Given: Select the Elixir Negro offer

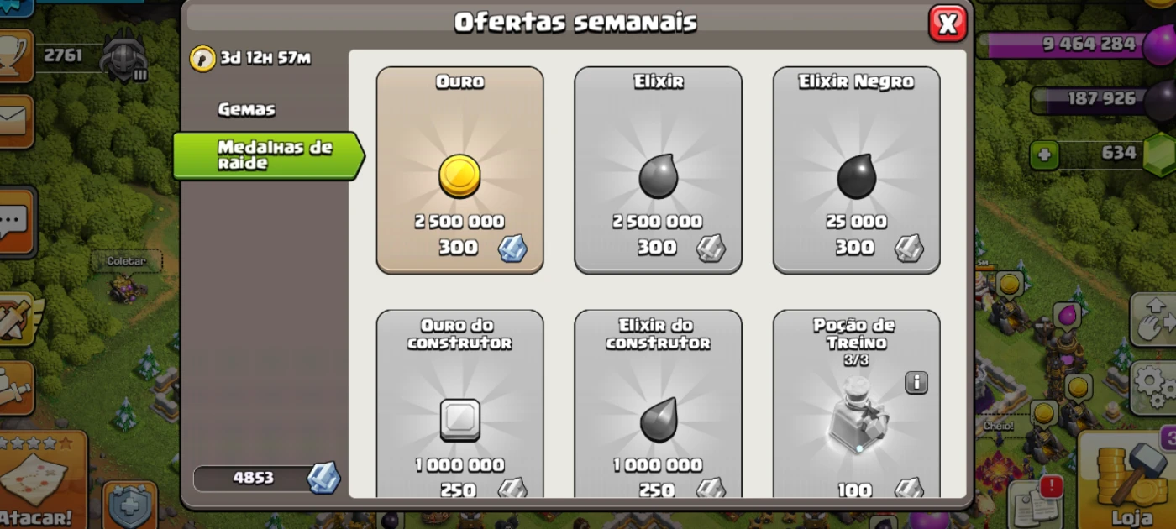Looking at the screenshot, I should 856,170.
